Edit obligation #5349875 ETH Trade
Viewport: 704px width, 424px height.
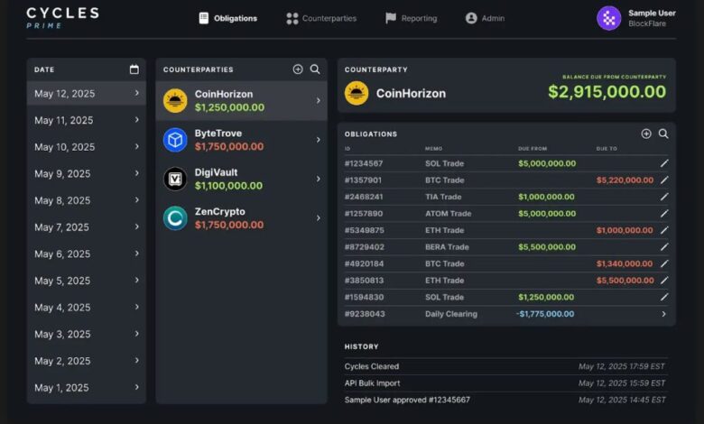tap(664, 230)
